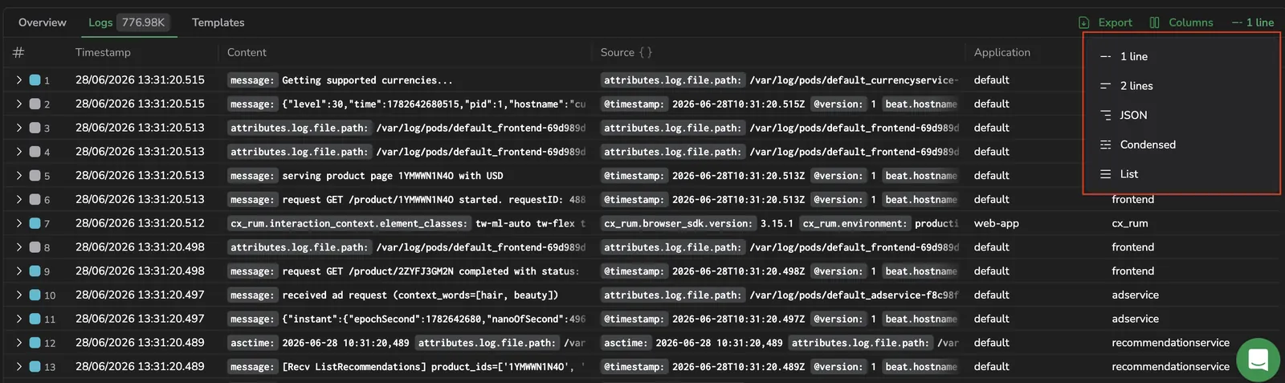Click the Export download icon
This screenshot has width=1285, height=383.
tap(1084, 22)
